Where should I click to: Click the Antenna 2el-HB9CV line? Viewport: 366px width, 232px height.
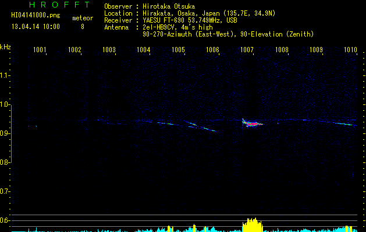158,27
